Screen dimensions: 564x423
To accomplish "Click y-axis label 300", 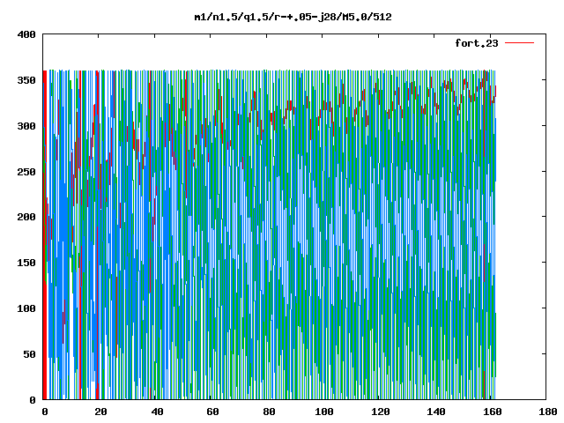I will 26,126.
